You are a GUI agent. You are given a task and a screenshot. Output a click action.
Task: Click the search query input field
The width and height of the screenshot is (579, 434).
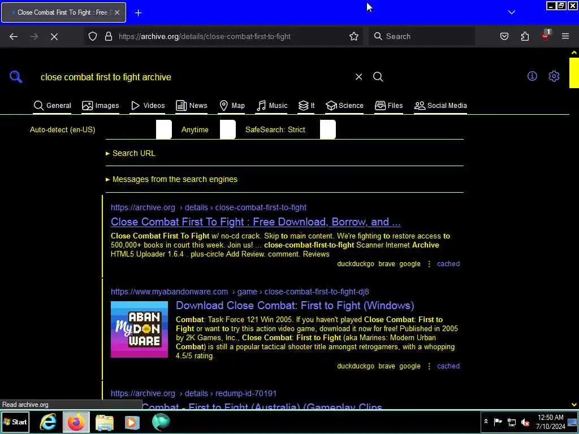(194, 77)
